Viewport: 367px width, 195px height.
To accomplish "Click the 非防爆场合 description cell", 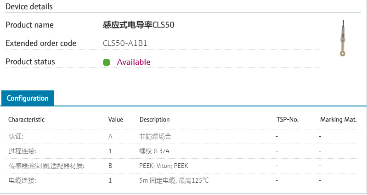I will point(155,137).
